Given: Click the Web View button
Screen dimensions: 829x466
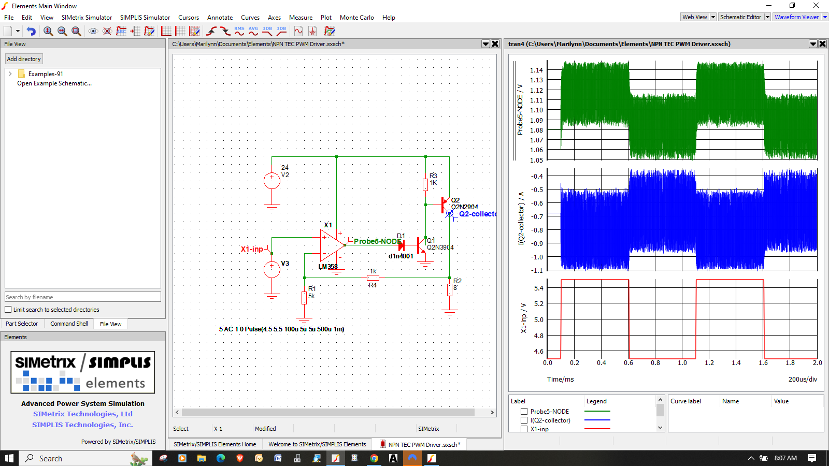Looking at the screenshot, I should 695,17.
